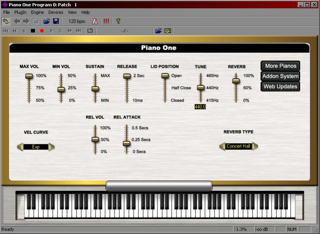Select next velocity curve with right arrow
The height and width of the screenshot is (234, 320).
52,147
